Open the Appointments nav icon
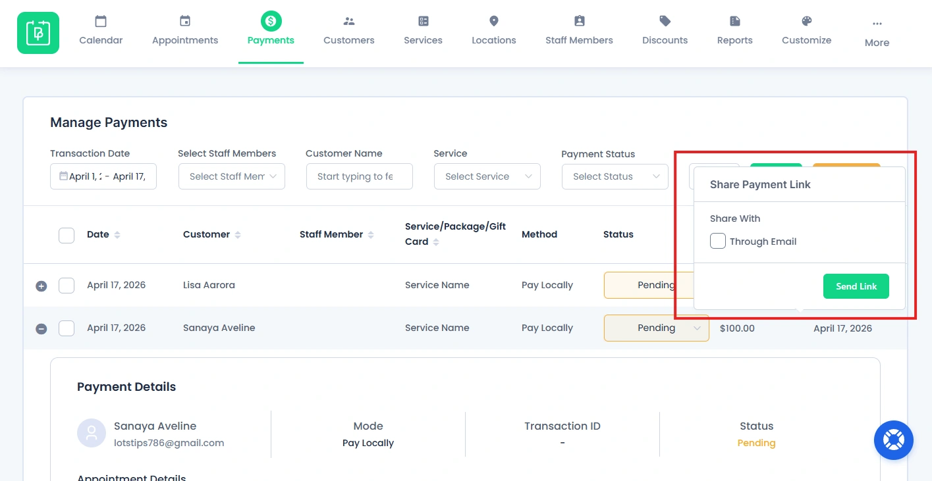 coord(185,21)
